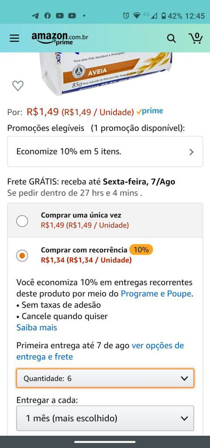Select 'Comprar uma única vez' radio button
The image size is (210, 448).
[22, 221]
